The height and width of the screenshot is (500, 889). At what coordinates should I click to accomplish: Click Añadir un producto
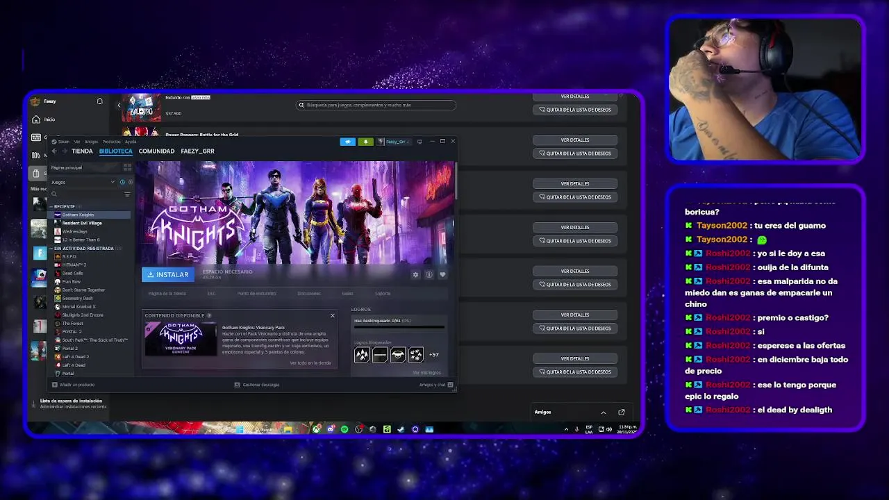coord(74,385)
